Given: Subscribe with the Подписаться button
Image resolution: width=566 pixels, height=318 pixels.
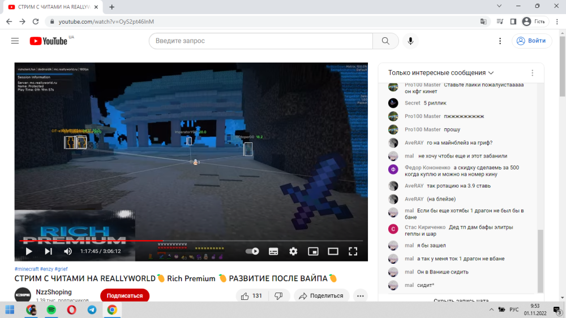Looking at the screenshot, I should click(x=125, y=295).
